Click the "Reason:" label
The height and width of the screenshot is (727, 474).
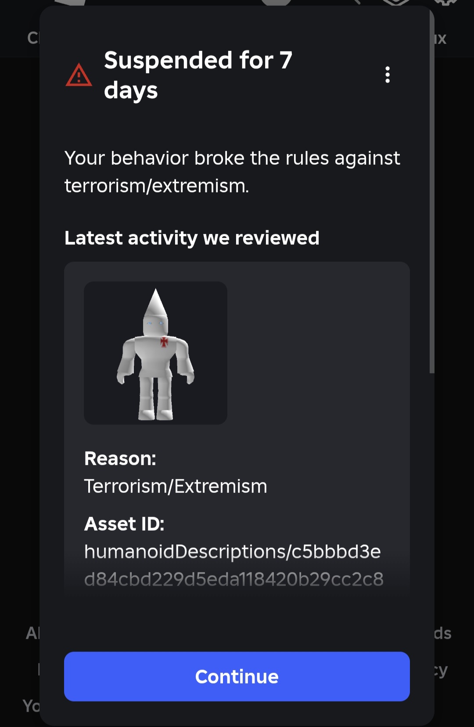coord(120,459)
